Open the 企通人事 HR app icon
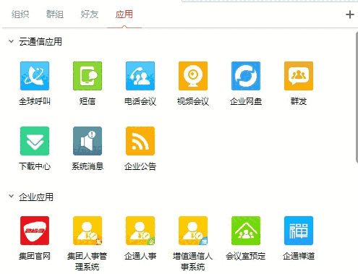The height and width of the screenshot is (274, 358). [140, 231]
